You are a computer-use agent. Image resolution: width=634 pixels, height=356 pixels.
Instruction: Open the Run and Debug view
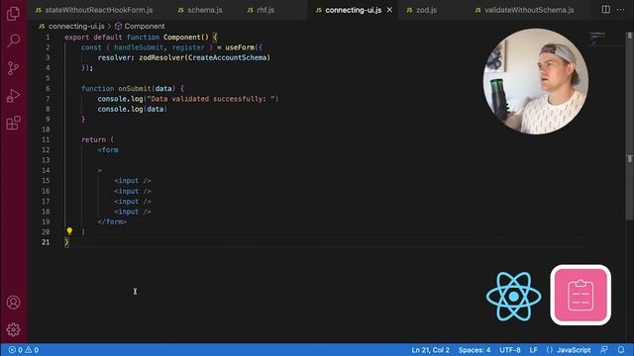13,96
